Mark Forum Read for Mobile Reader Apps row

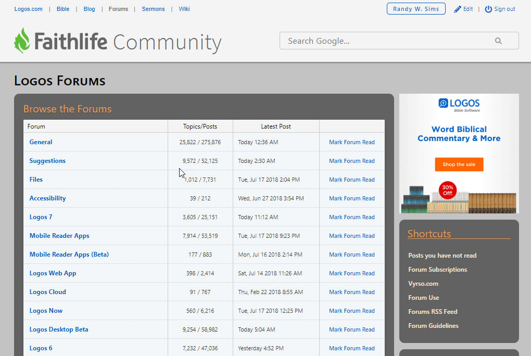(351, 236)
